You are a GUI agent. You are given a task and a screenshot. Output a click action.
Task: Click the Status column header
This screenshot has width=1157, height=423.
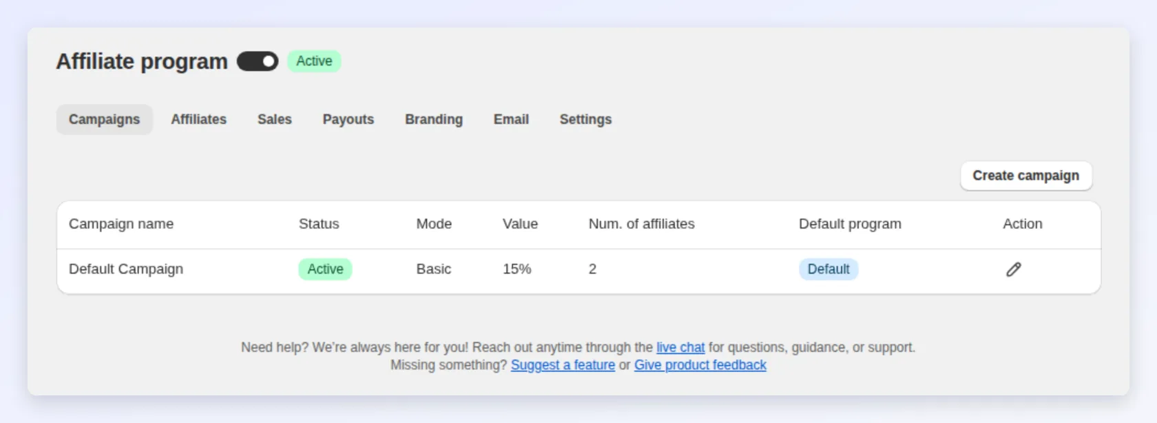[x=319, y=224]
